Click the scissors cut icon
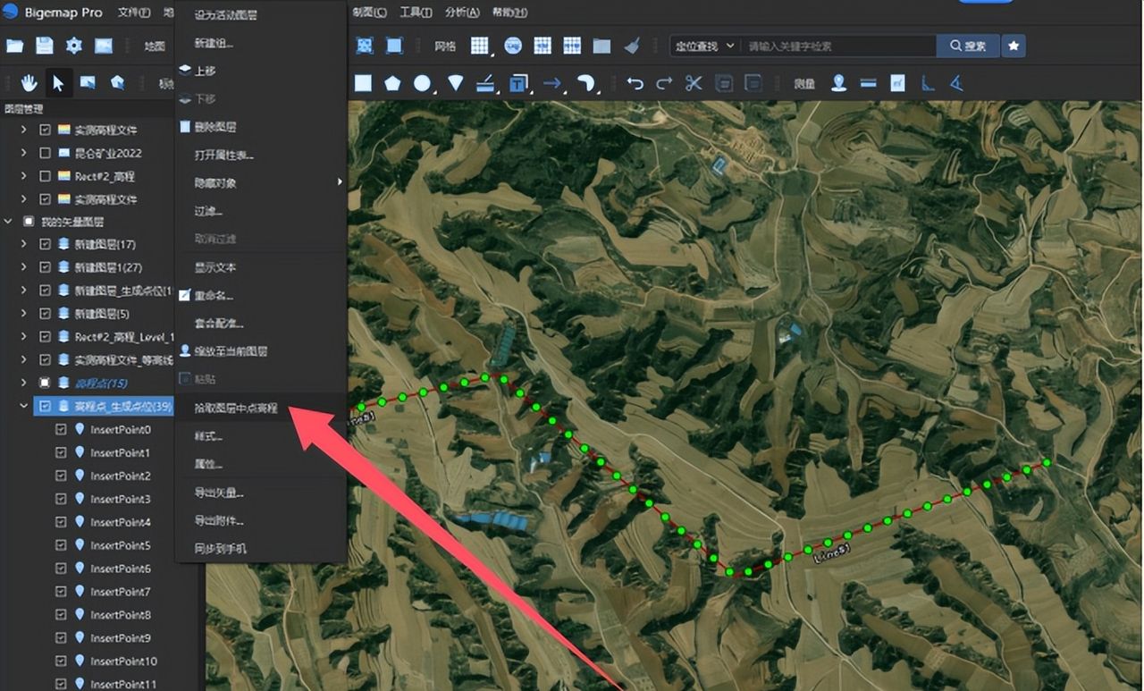This screenshot has height=691, width=1144. [694, 83]
